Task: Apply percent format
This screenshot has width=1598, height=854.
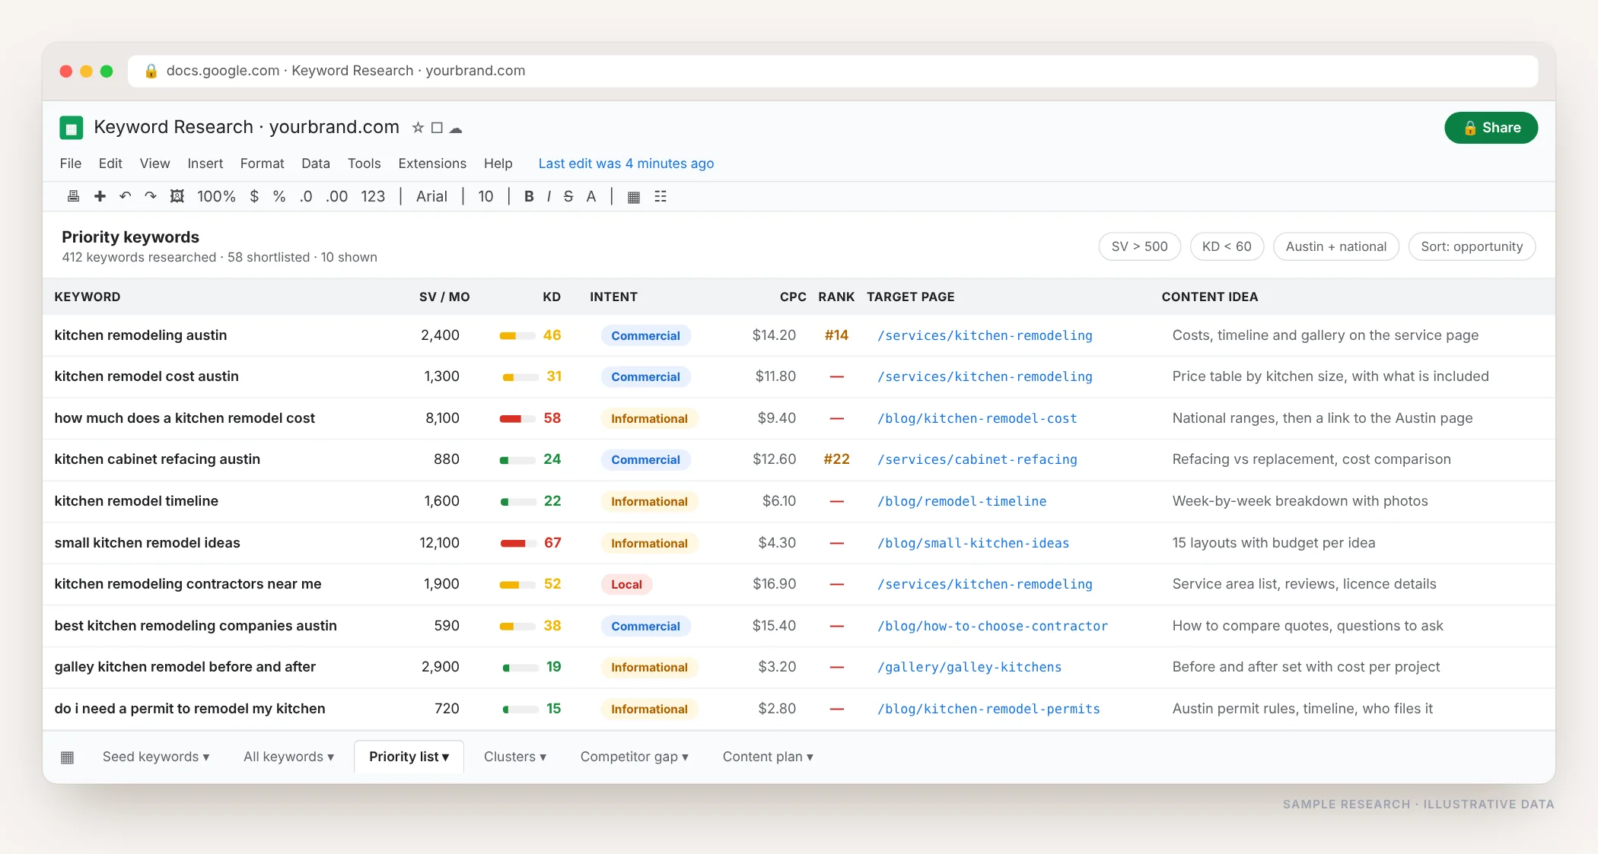Action: [x=279, y=196]
